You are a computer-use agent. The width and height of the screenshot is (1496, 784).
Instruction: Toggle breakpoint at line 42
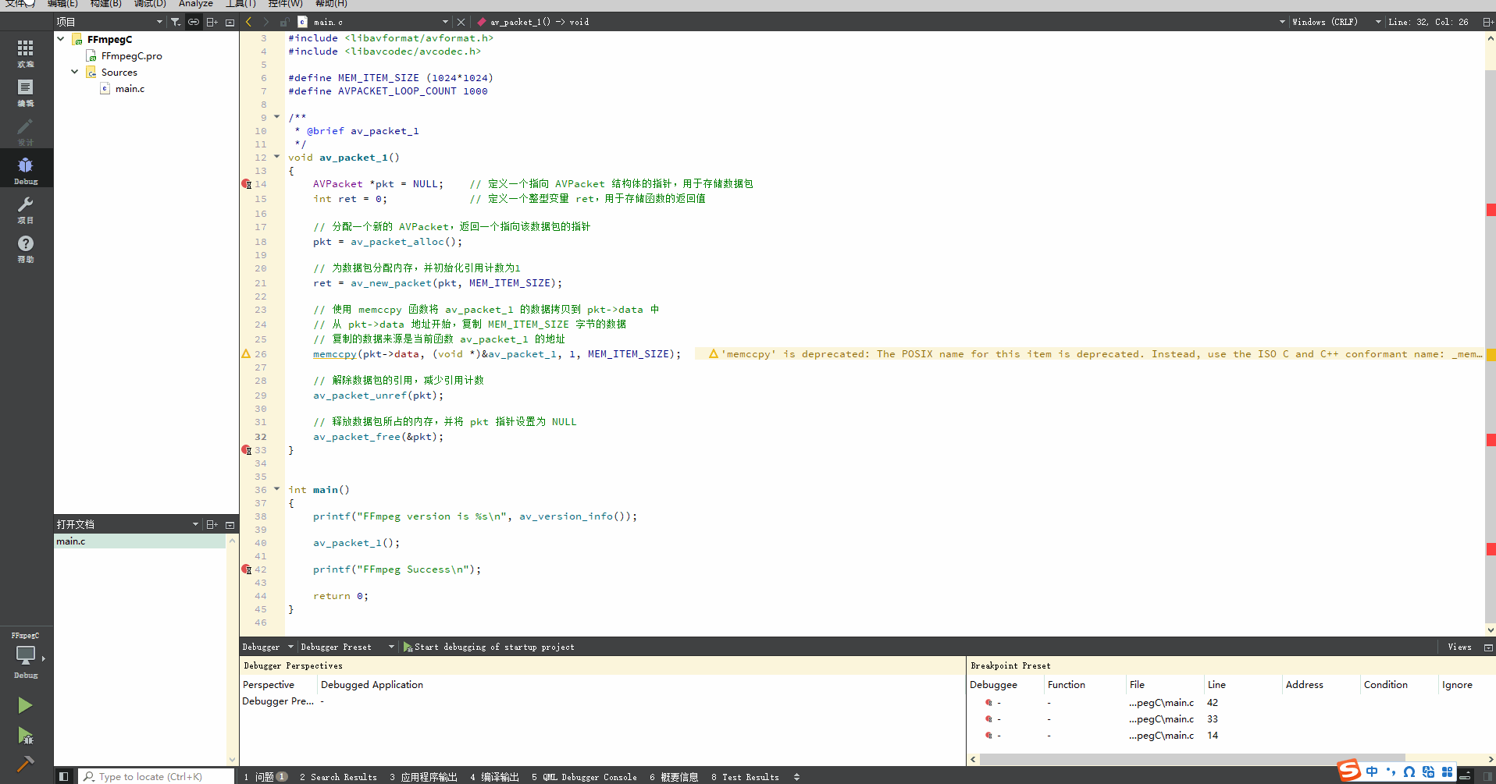click(x=247, y=569)
